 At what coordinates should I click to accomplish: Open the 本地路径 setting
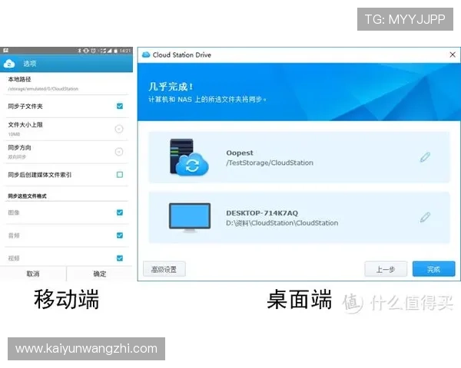[66, 84]
